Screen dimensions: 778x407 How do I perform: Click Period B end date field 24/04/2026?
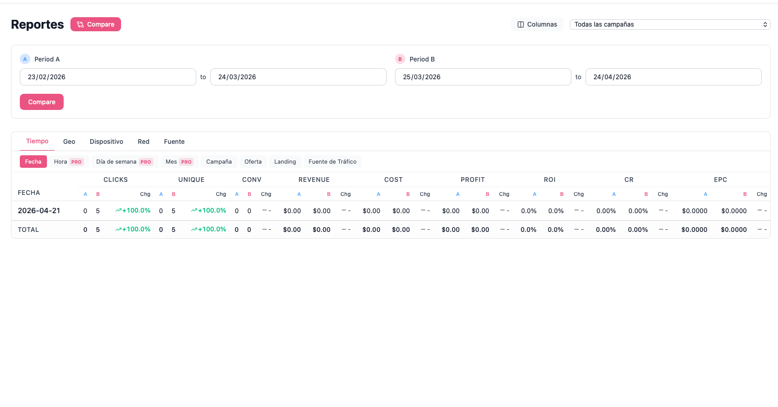(x=674, y=77)
